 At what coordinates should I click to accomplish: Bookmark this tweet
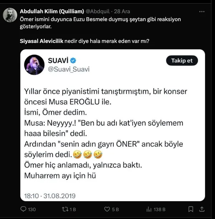pos(191,209)
